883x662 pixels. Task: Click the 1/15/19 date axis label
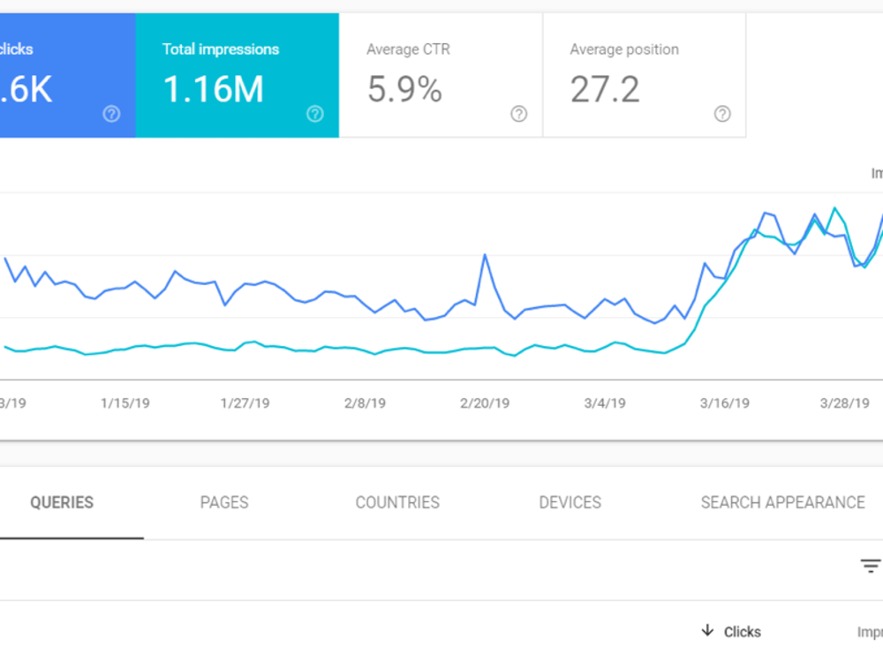125,403
